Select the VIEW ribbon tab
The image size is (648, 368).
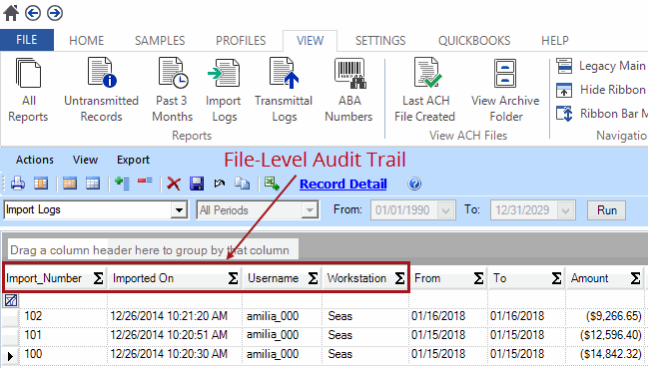point(310,41)
